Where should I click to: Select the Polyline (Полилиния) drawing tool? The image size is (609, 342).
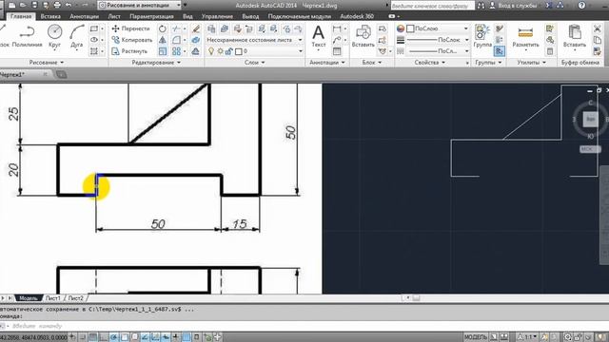tap(27, 36)
